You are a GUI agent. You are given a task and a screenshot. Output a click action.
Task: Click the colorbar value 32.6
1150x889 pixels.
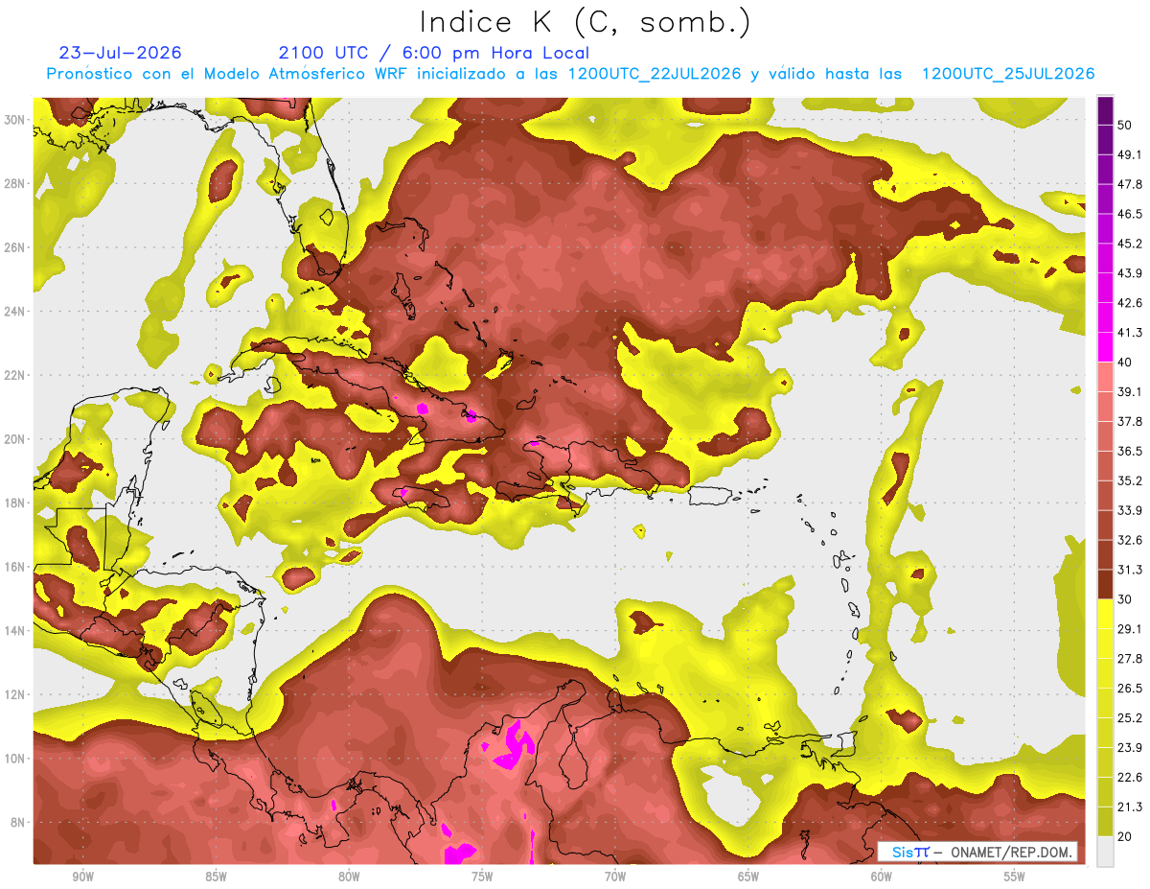[x=1129, y=540]
